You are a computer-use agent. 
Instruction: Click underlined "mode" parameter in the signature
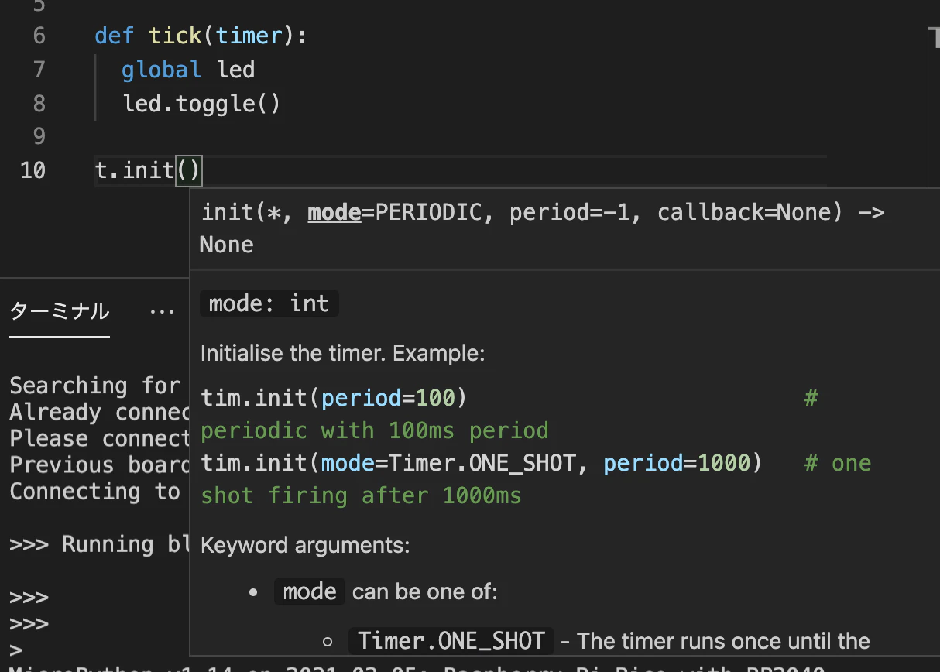(334, 212)
